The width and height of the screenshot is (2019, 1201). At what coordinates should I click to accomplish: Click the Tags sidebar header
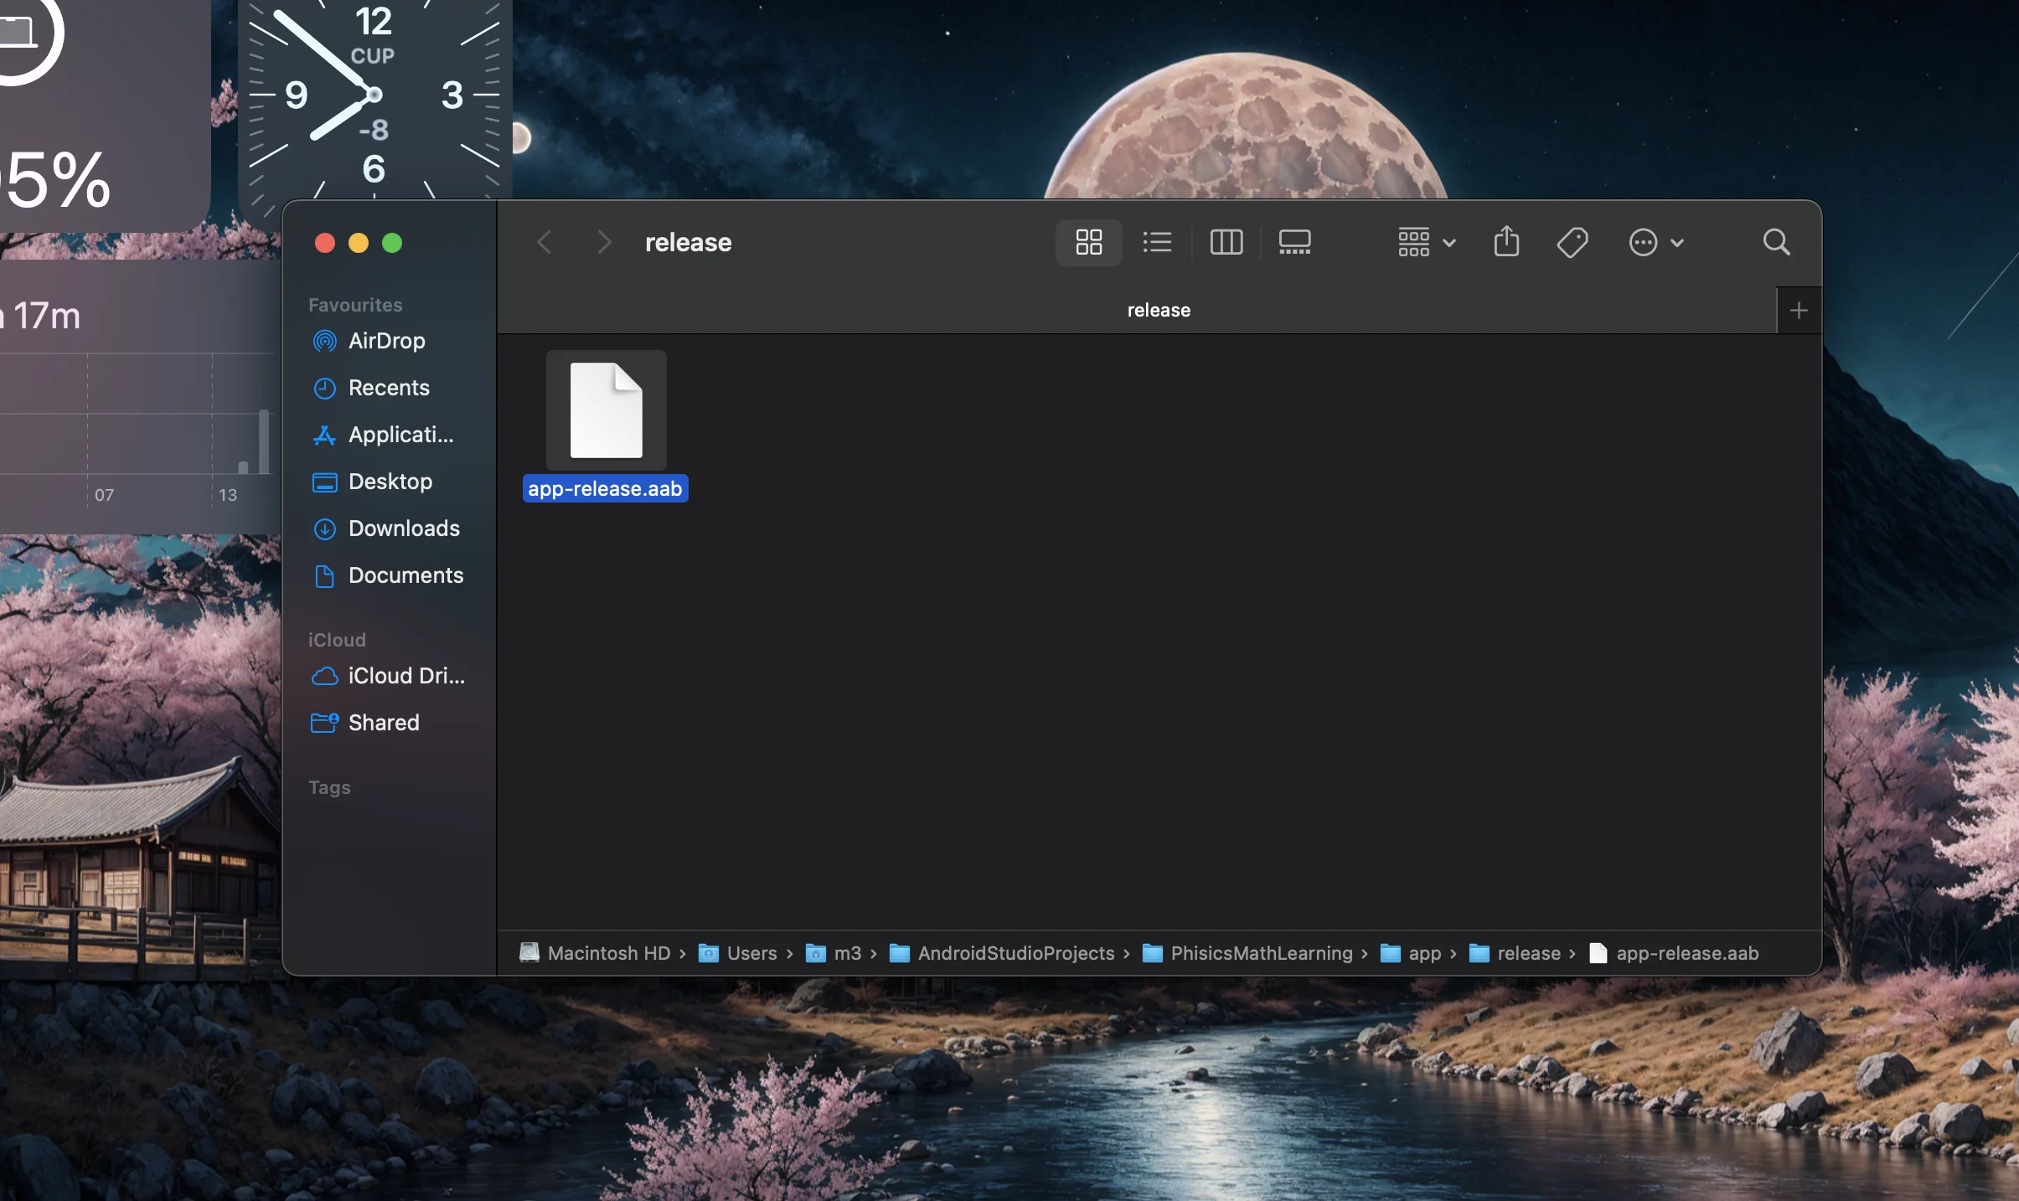tap(329, 787)
